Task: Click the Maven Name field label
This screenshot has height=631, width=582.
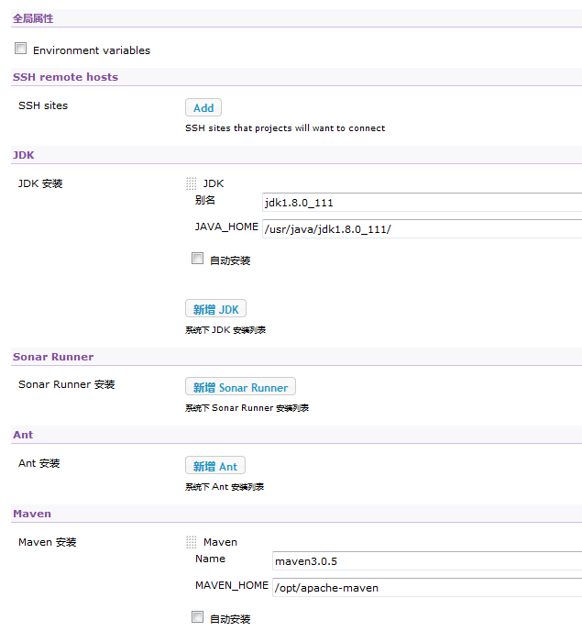Action: pos(211,559)
